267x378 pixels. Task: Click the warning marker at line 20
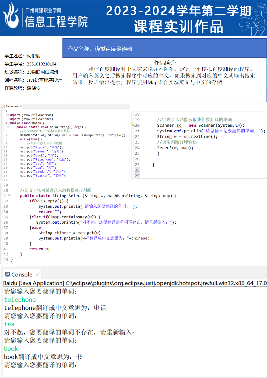pyautogui.click(x=133, y=125)
